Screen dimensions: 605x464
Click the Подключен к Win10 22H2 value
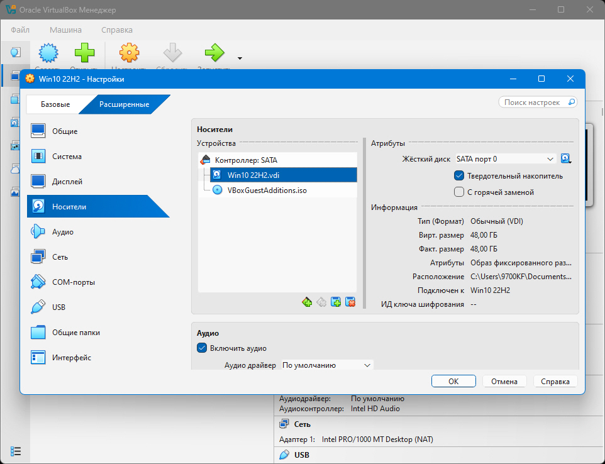(x=490, y=290)
